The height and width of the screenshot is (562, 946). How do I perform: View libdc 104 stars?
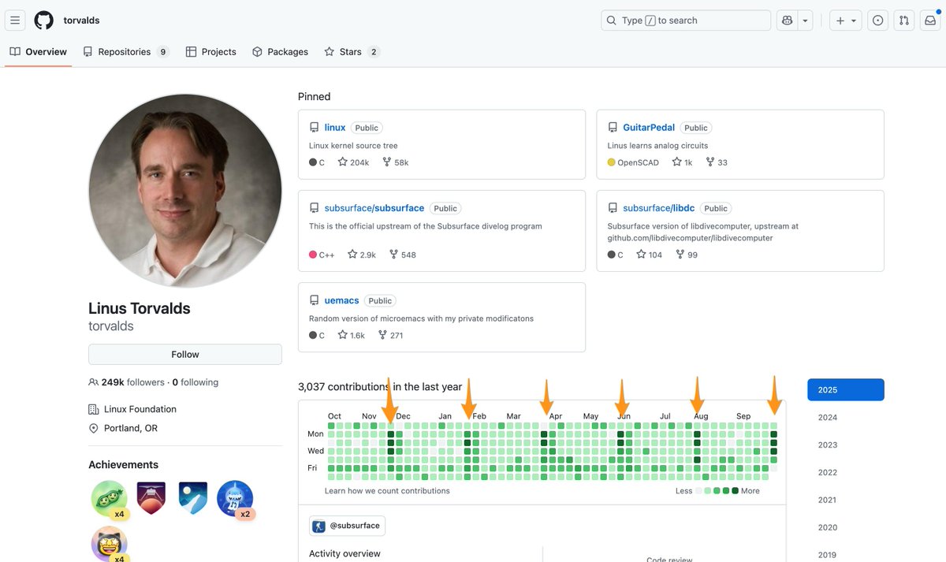coord(650,255)
